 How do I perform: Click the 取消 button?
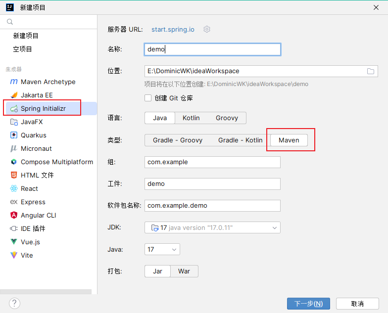click(x=357, y=304)
